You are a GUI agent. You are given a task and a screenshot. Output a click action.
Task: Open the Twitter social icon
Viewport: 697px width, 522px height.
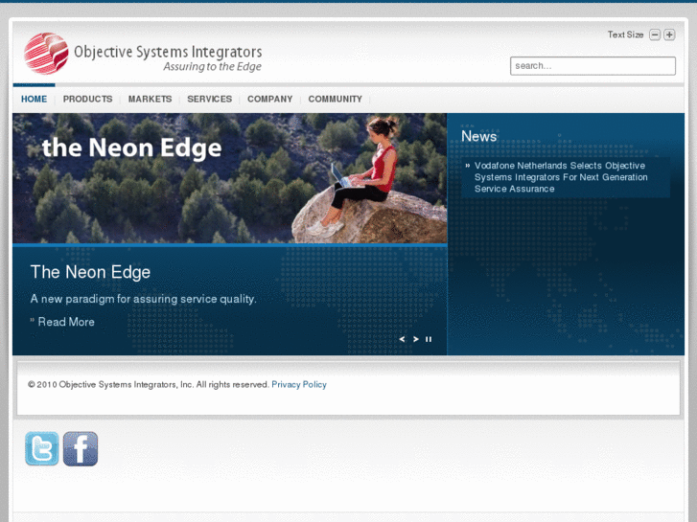click(42, 448)
